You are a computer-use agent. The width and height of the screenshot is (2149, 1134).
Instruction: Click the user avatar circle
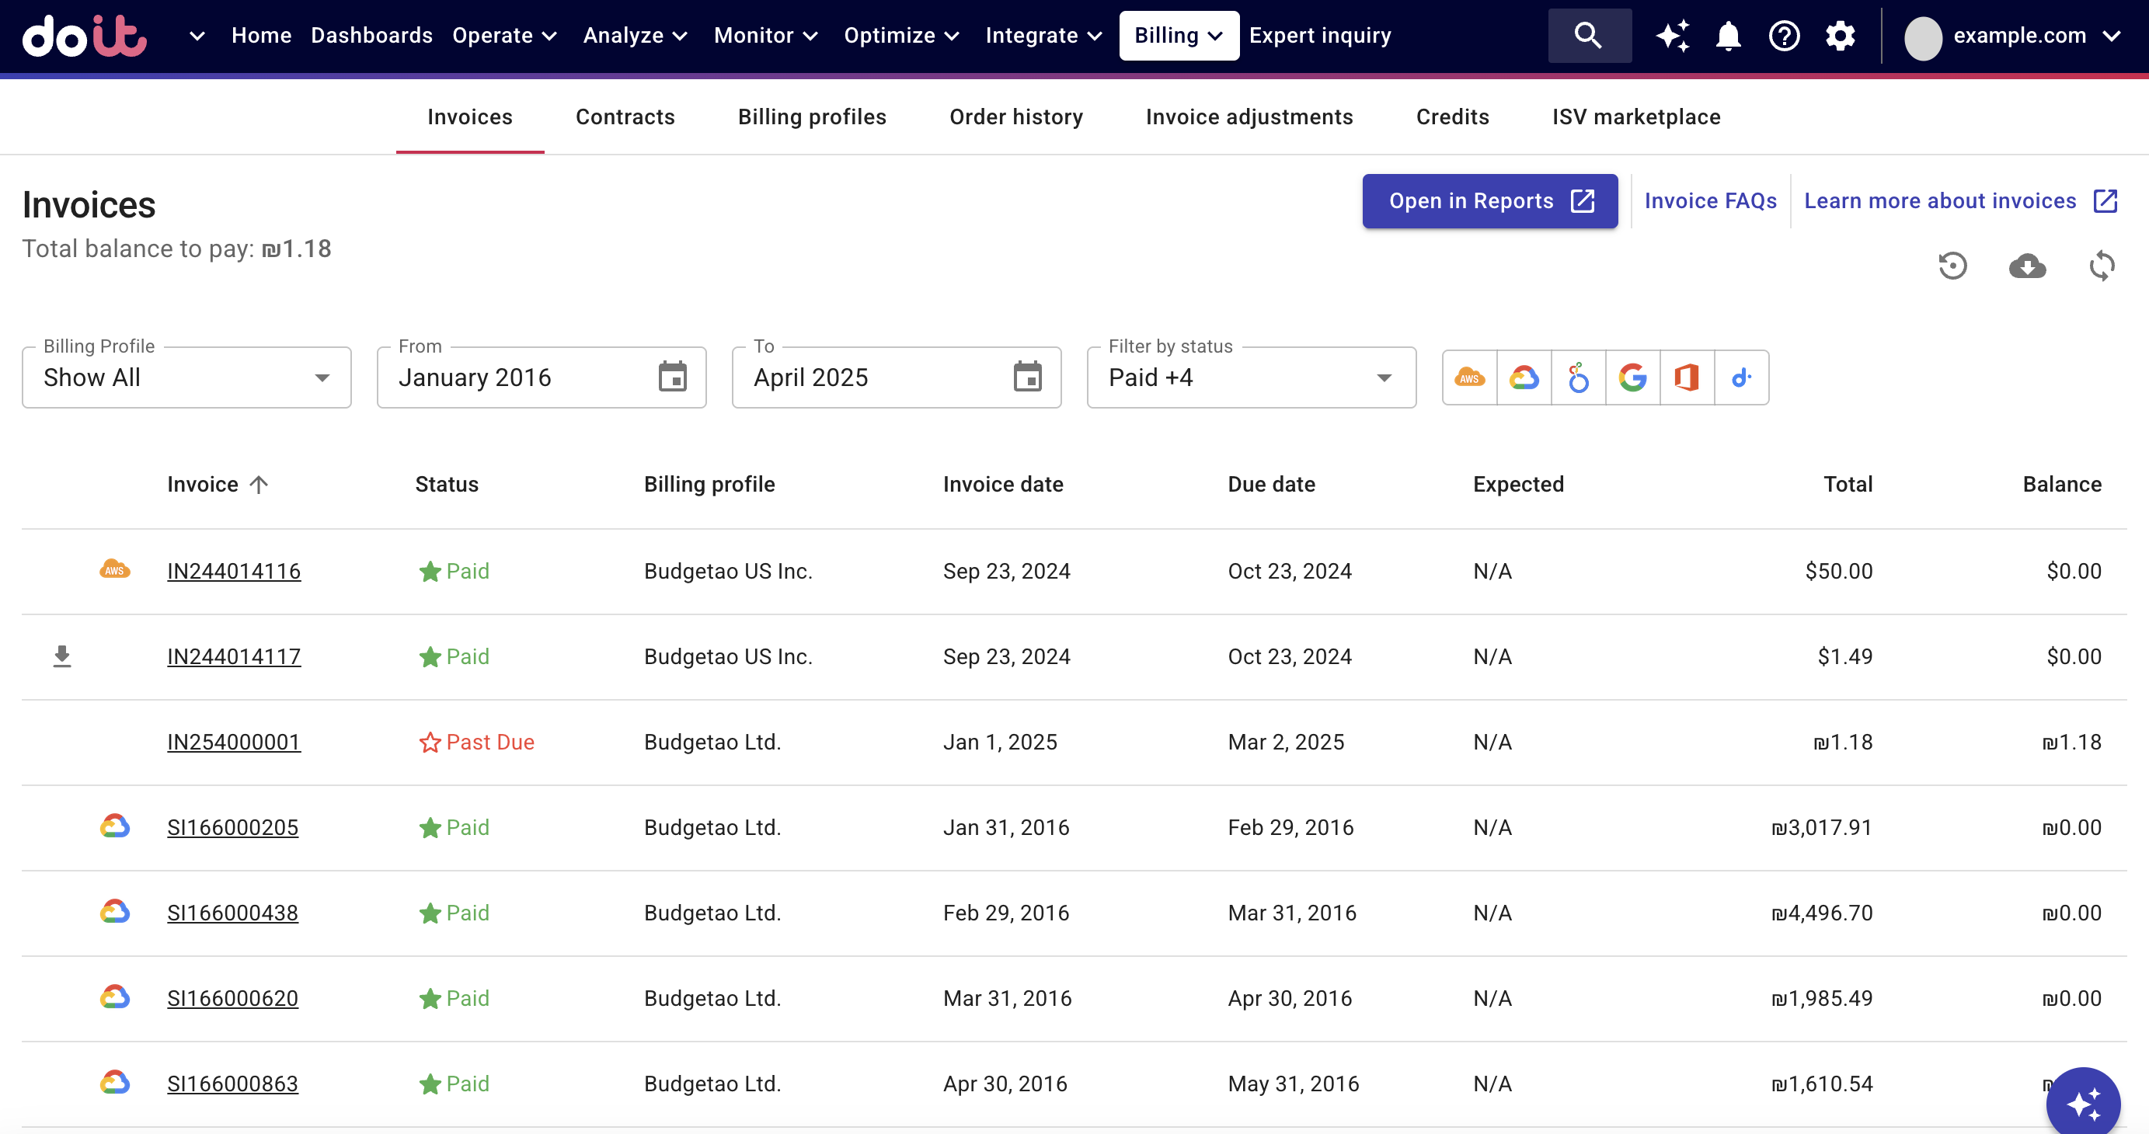[x=1923, y=37]
